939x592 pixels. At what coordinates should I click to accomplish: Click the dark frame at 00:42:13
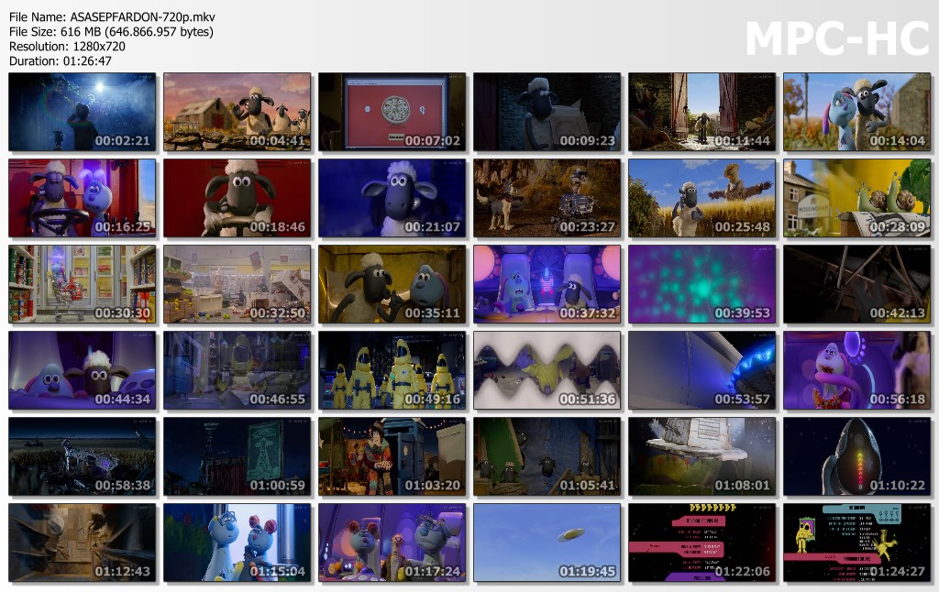point(857,284)
